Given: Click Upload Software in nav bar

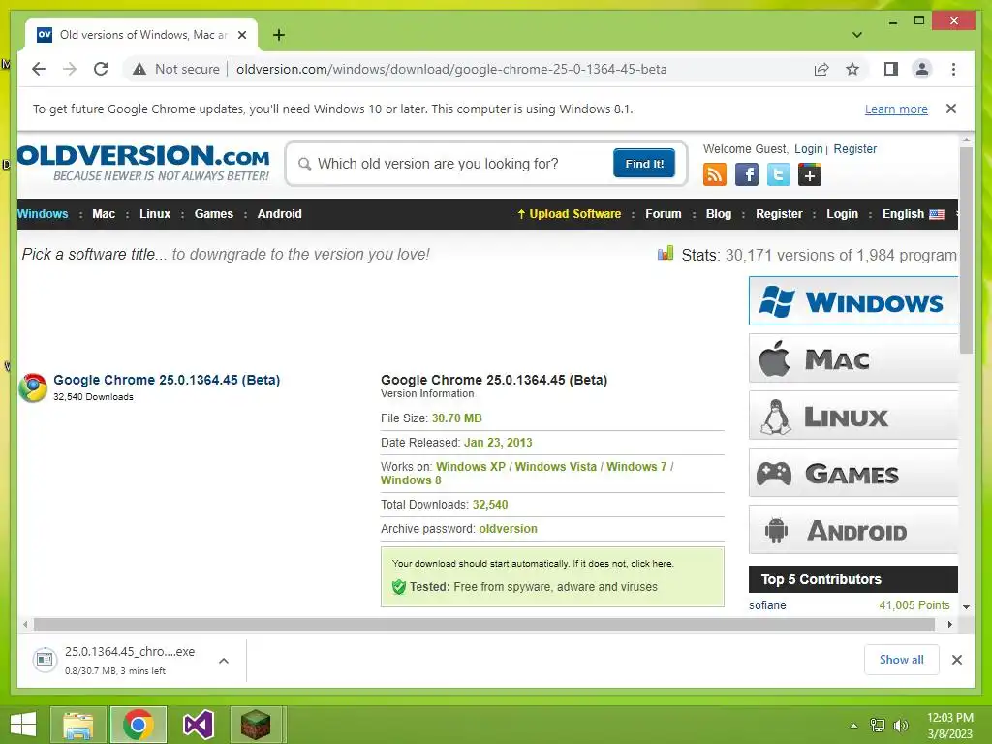Looking at the screenshot, I should (569, 214).
